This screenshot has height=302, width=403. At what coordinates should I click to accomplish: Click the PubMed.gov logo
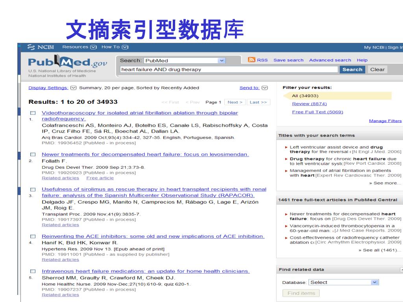[68, 62]
